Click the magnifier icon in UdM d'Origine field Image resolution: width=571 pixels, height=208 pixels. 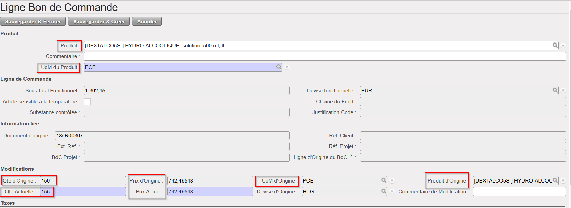pyautogui.click(x=384, y=180)
